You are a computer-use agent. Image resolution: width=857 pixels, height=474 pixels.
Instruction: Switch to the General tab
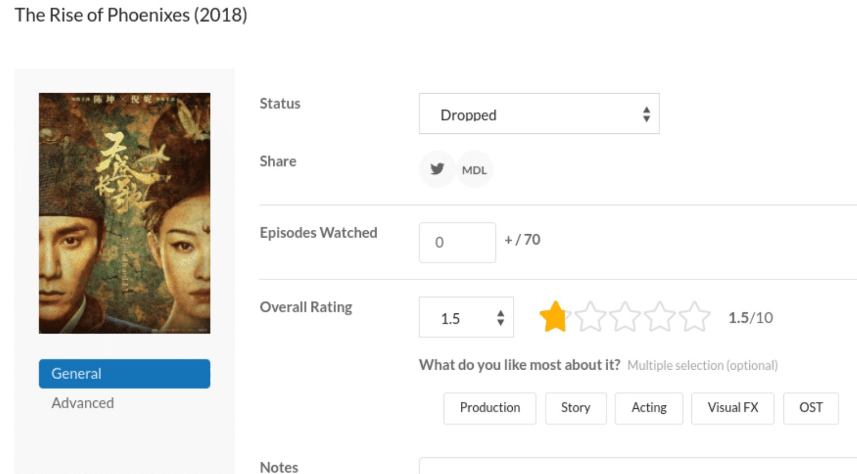(124, 374)
